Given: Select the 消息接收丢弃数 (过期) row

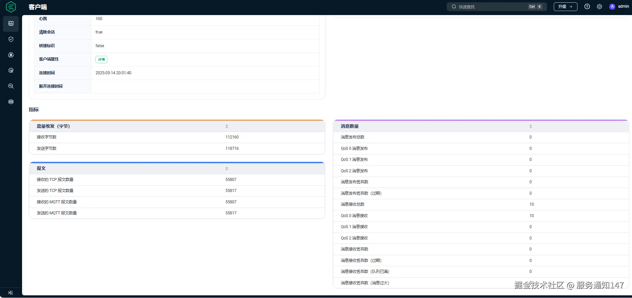Looking at the screenshot, I should (481, 261).
